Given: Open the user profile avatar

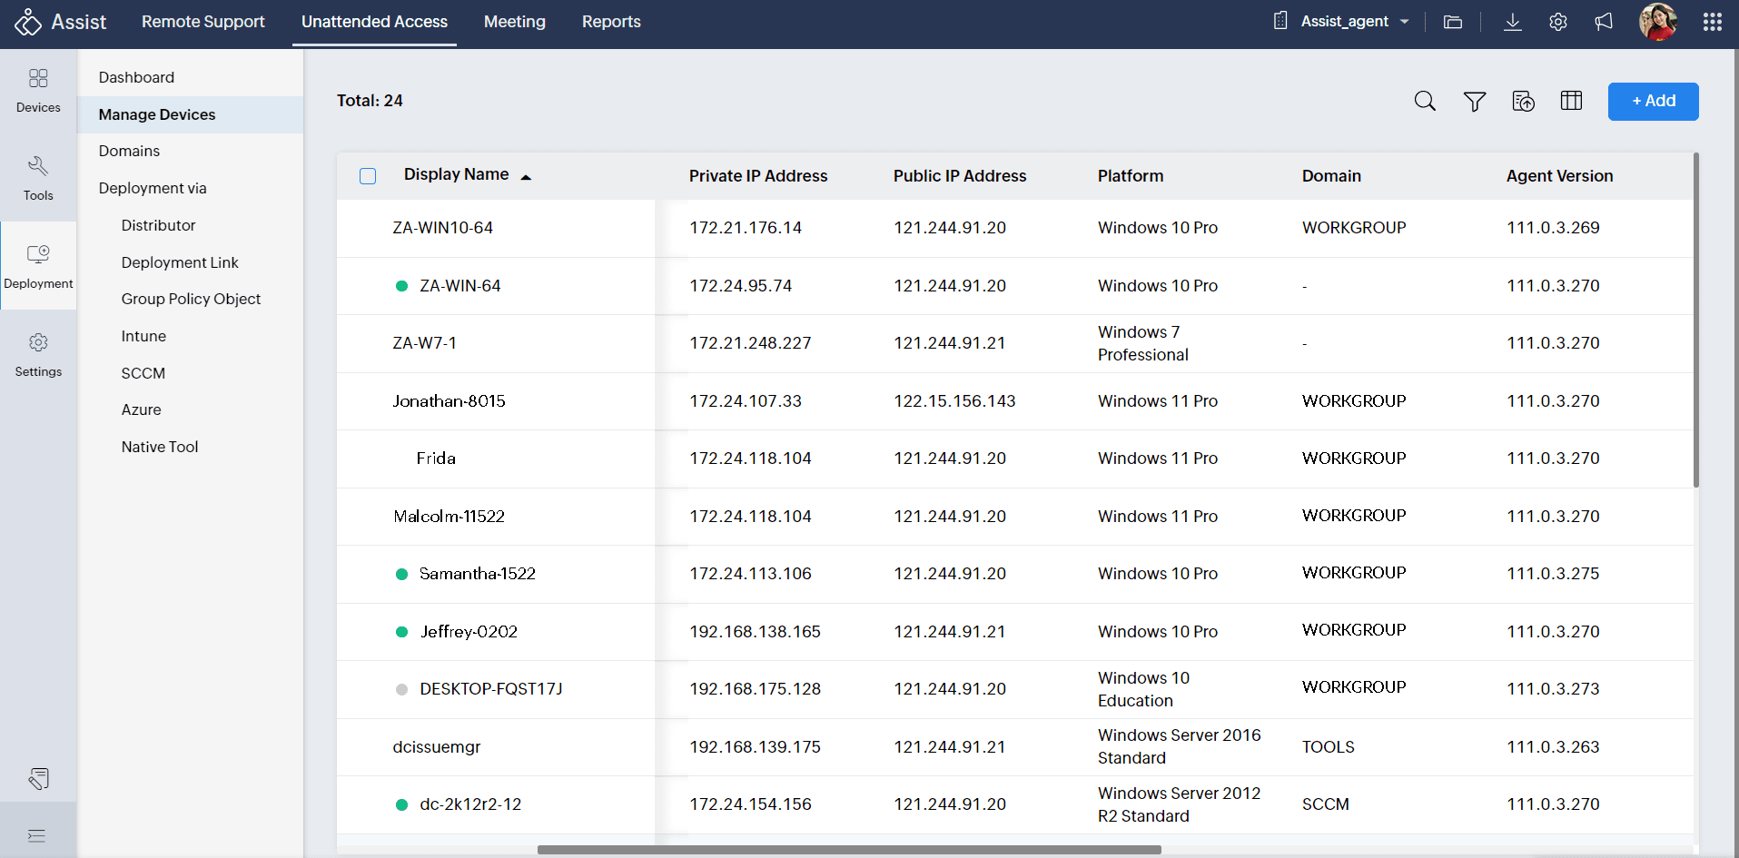Looking at the screenshot, I should click(x=1657, y=22).
